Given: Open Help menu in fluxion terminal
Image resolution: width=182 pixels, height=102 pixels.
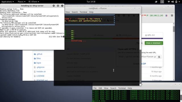Looking at the screenshot, I should pyautogui.click(x=91, y=12).
